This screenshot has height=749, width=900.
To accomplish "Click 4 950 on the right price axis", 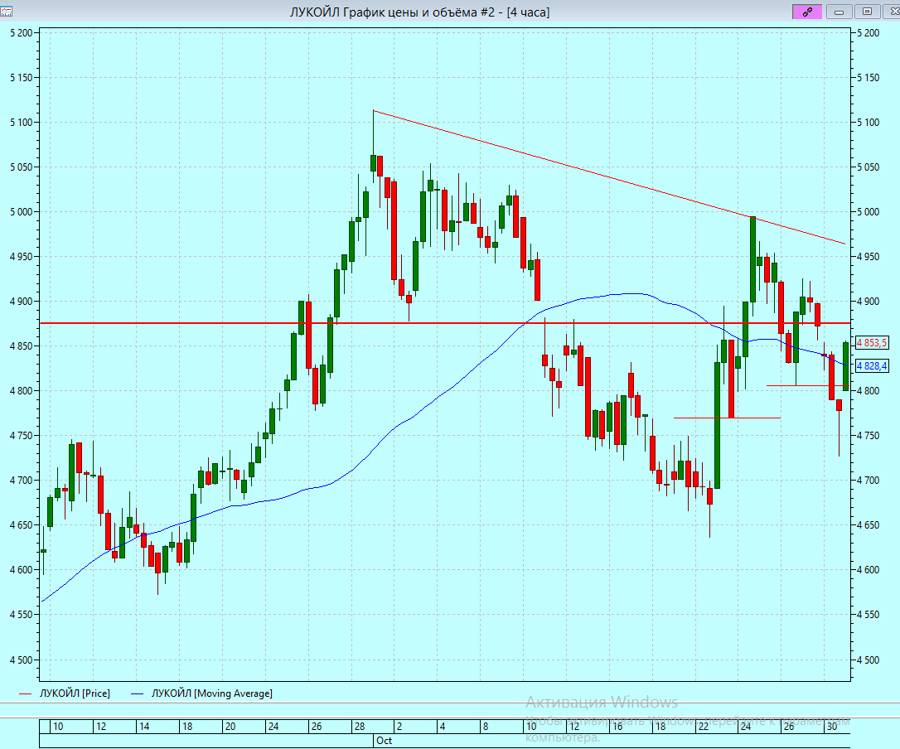I will click(x=868, y=257).
